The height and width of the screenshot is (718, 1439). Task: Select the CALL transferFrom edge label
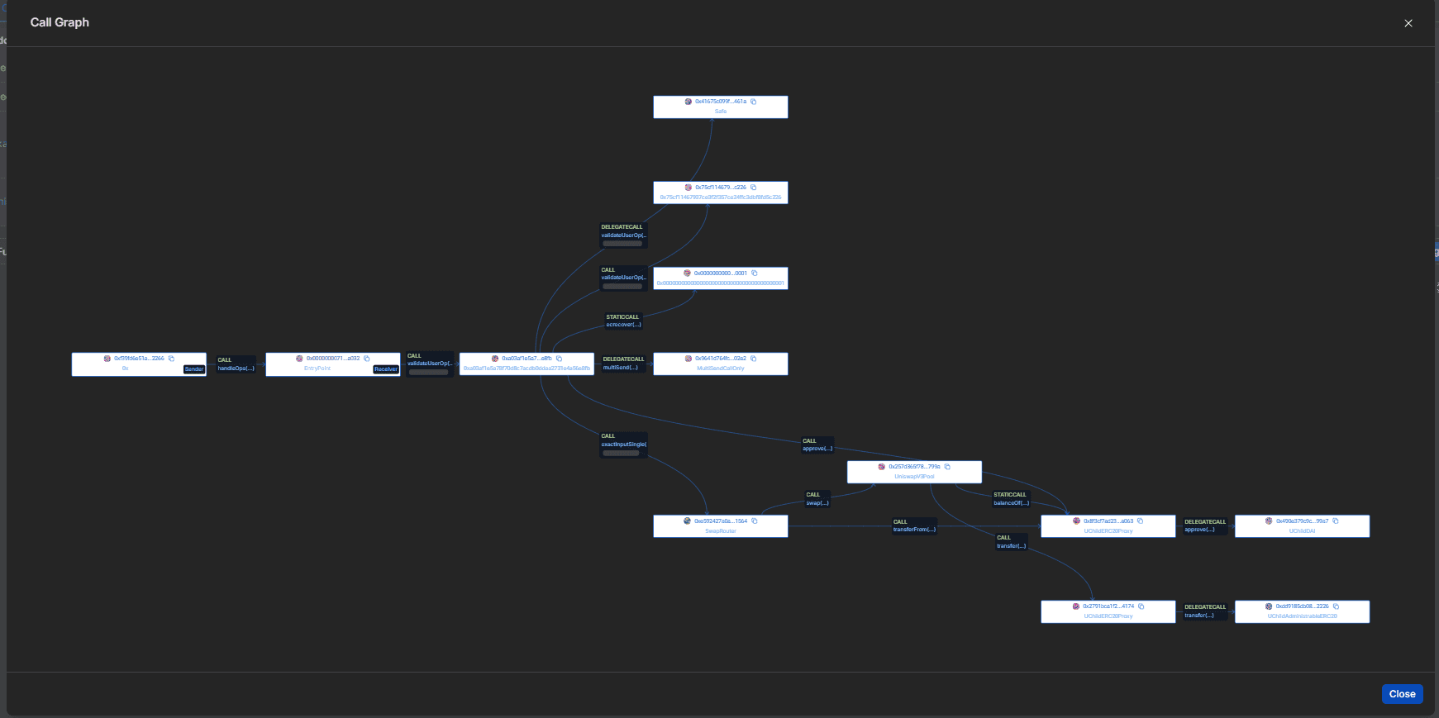(914, 525)
